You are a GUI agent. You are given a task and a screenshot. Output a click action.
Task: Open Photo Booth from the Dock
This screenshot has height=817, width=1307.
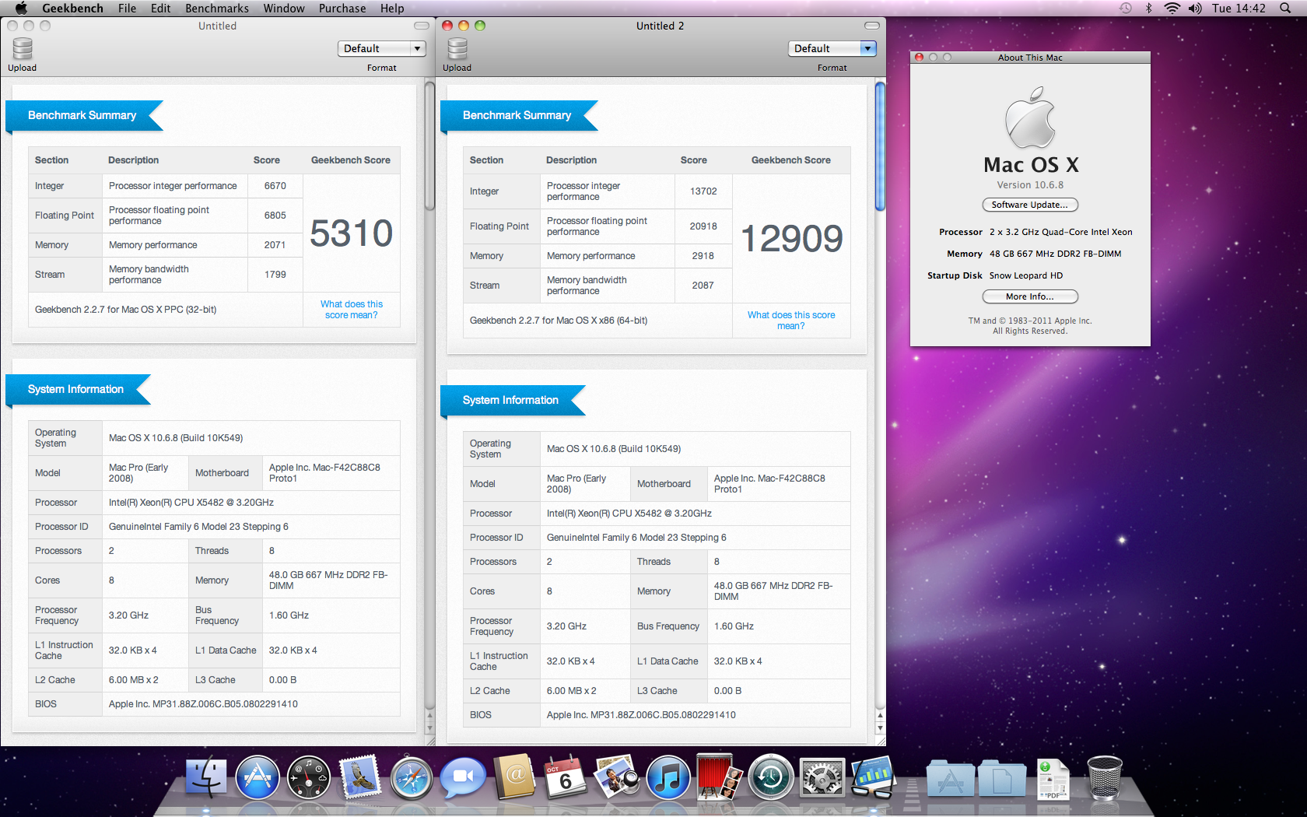(720, 777)
